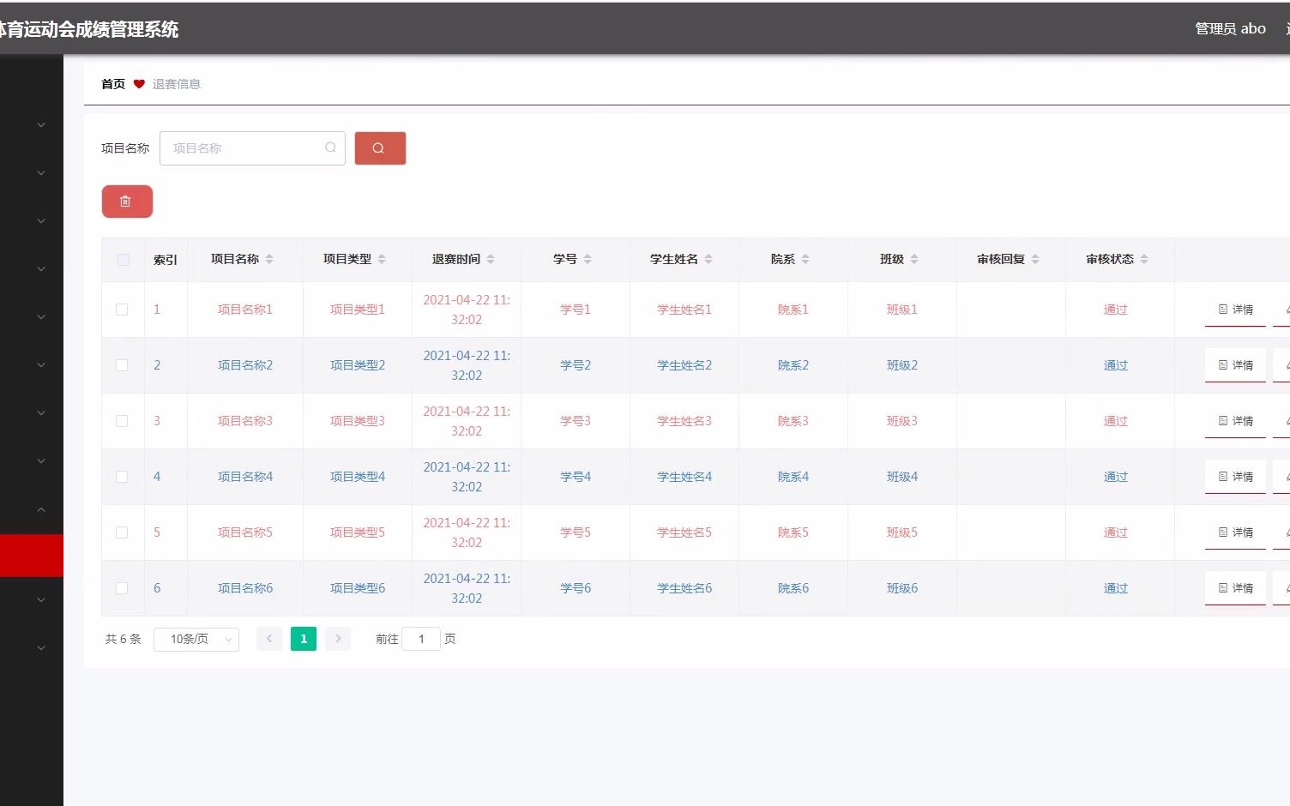Screen dimensions: 1290x806
Task: Click the cell 学号5
Action: coord(576,532)
